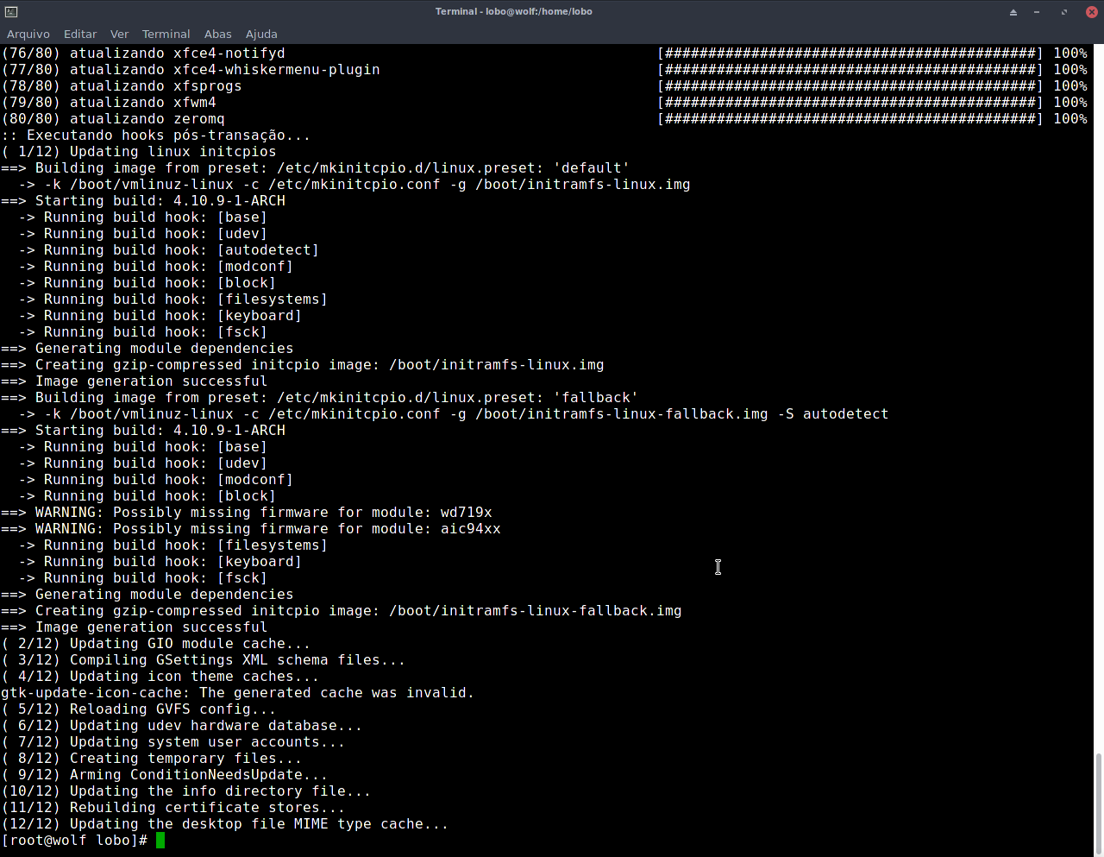Click the minimize window icon

click(x=1038, y=12)
